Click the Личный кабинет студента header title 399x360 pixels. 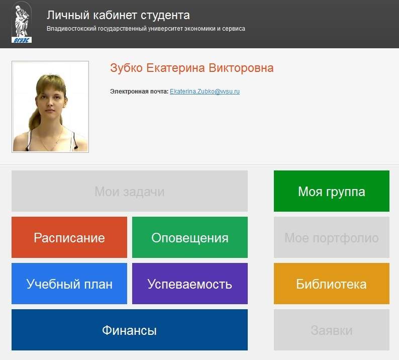(118, 15)
